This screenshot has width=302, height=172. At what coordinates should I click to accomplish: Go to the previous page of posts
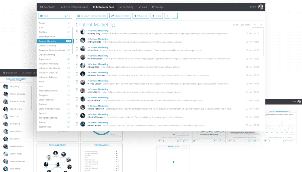[x=255, y=25]
